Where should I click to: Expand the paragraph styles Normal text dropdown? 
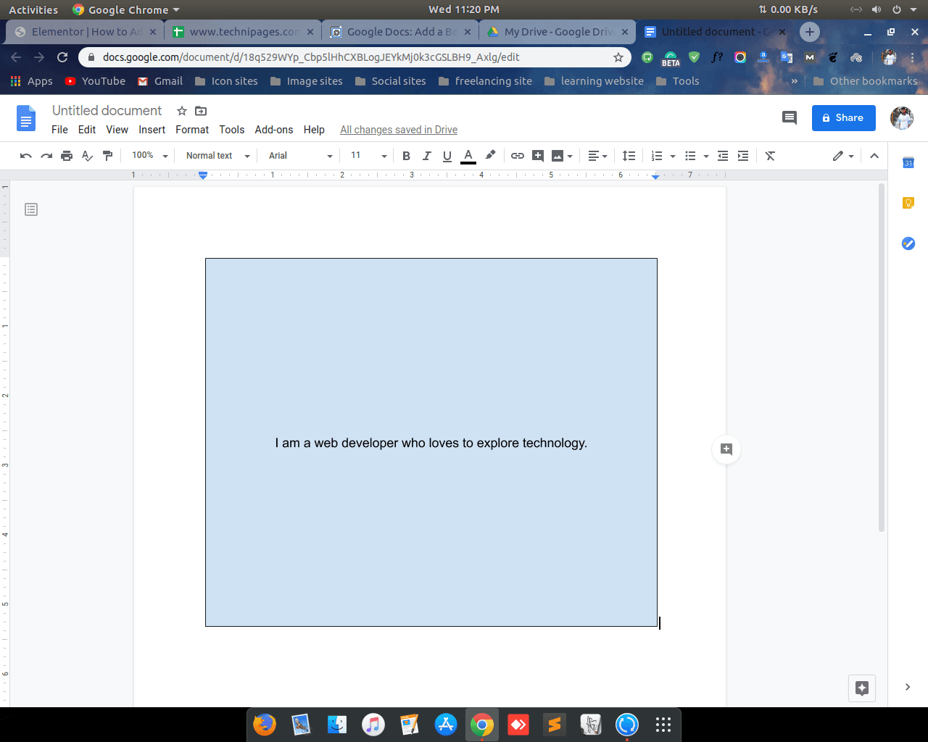point(215,155)
